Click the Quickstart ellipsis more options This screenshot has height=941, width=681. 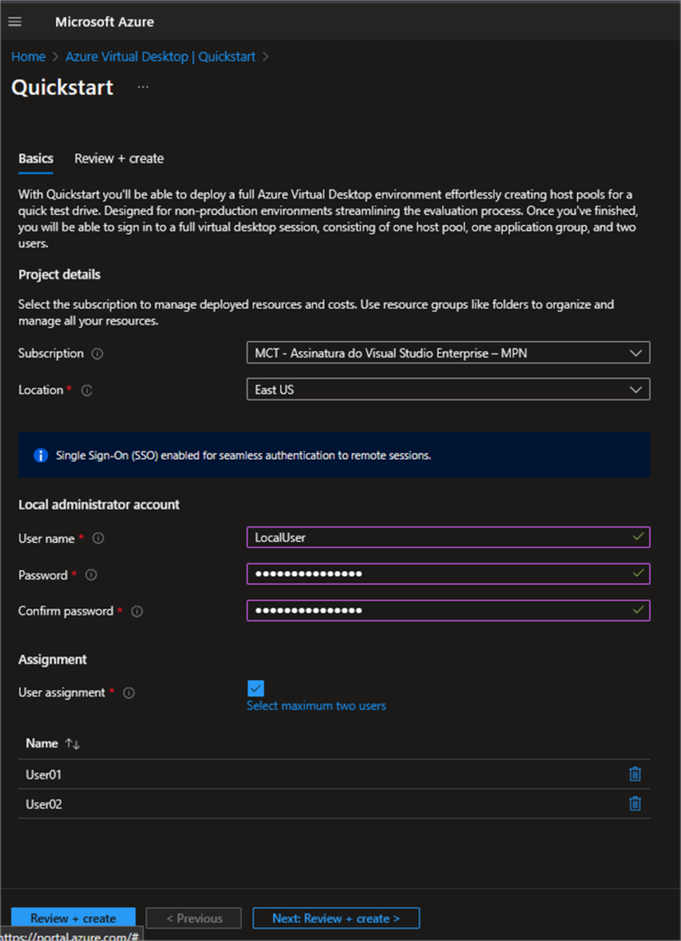click(142, 87)
